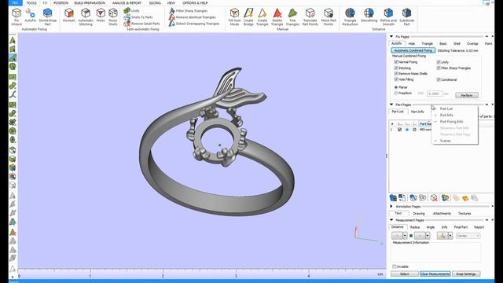Collapse the Part Pages panel

click(391, 105)
